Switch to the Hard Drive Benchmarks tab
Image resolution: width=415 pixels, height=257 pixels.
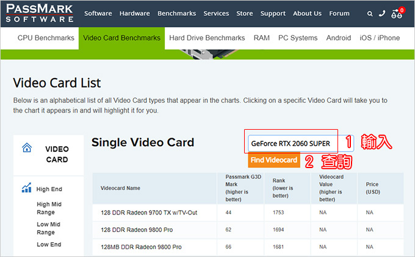(x=207, y=38)
